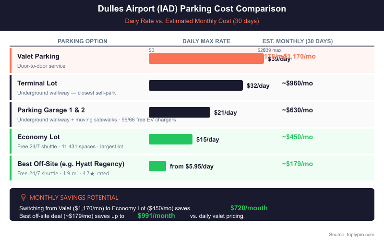Click the $720/month savings figure

pyautogui.click(x=249, y=208)
